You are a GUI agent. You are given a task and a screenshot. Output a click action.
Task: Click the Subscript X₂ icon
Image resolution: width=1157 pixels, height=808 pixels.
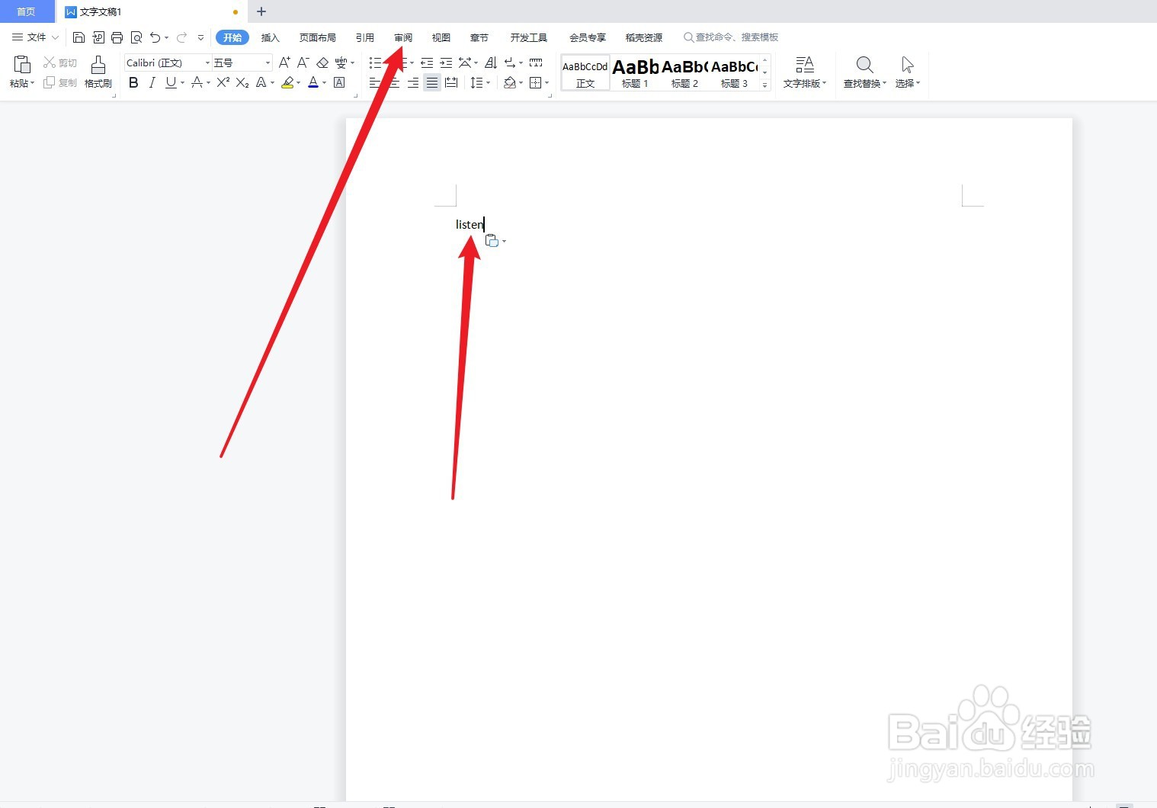coord(242,82)
